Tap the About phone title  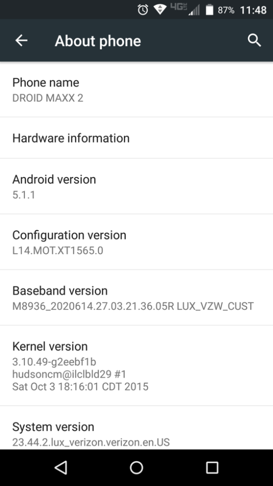pyautogui.click(x=98, y=41)
